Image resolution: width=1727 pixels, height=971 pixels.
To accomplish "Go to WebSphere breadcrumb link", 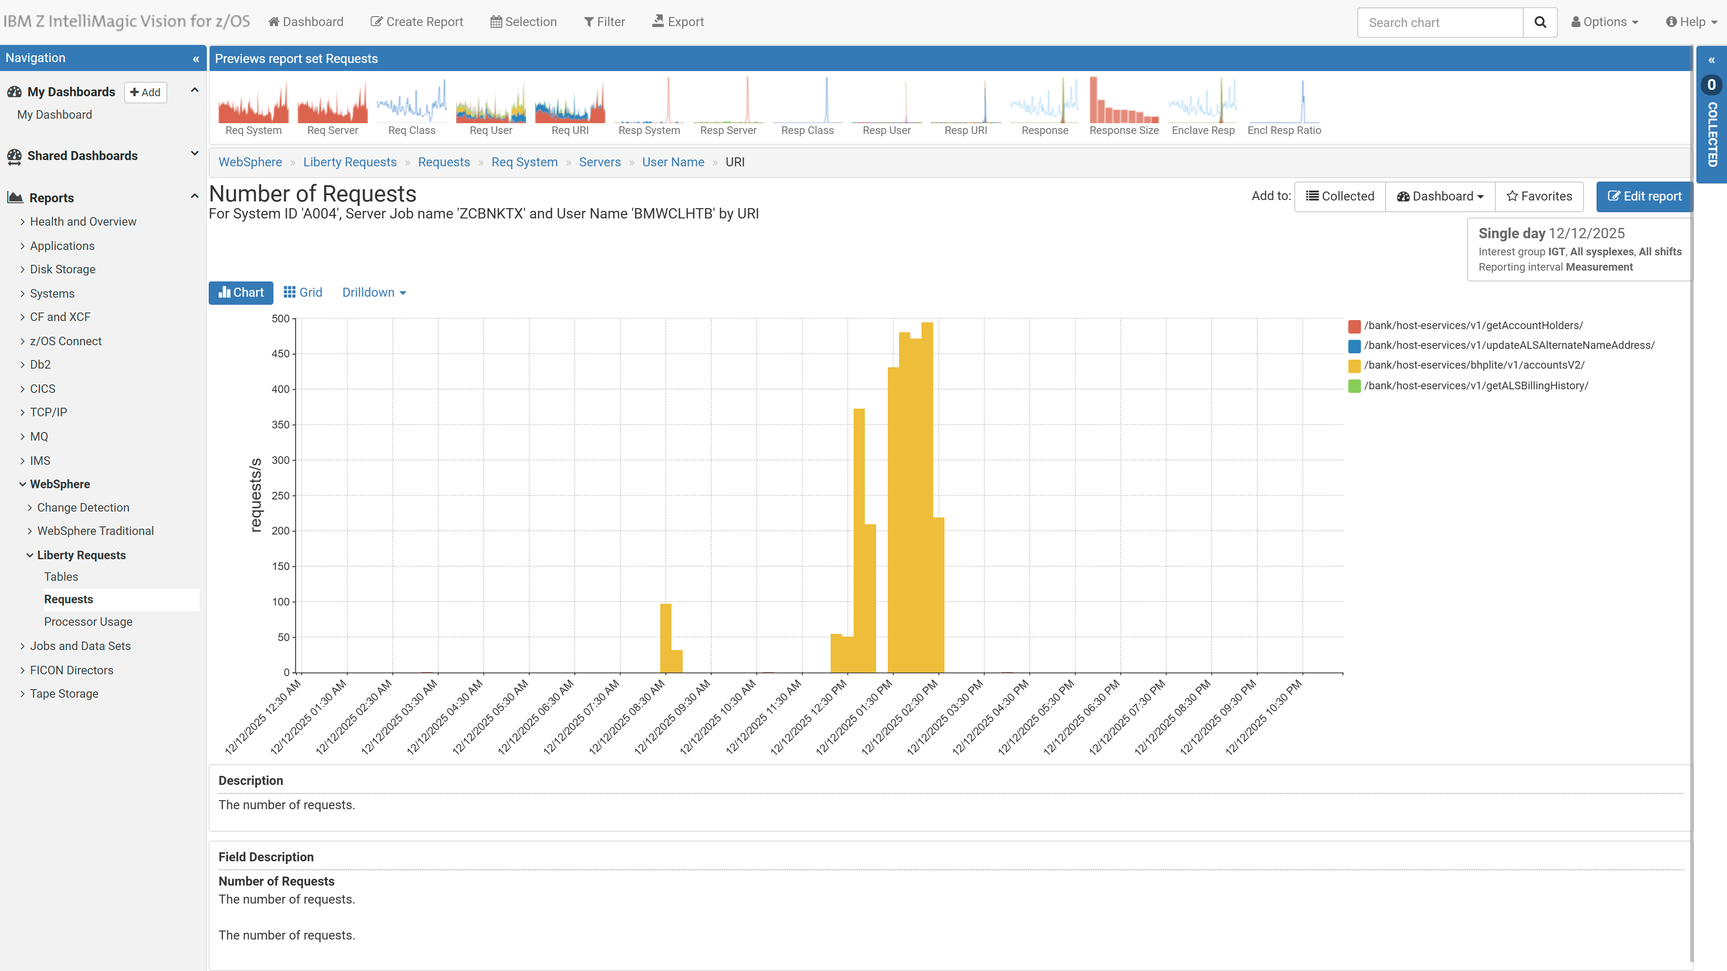I will [x=250, y=162].
